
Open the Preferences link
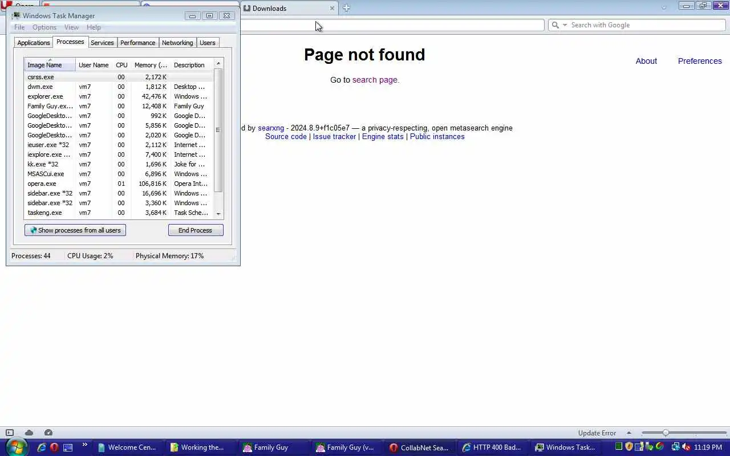[700, 61]
